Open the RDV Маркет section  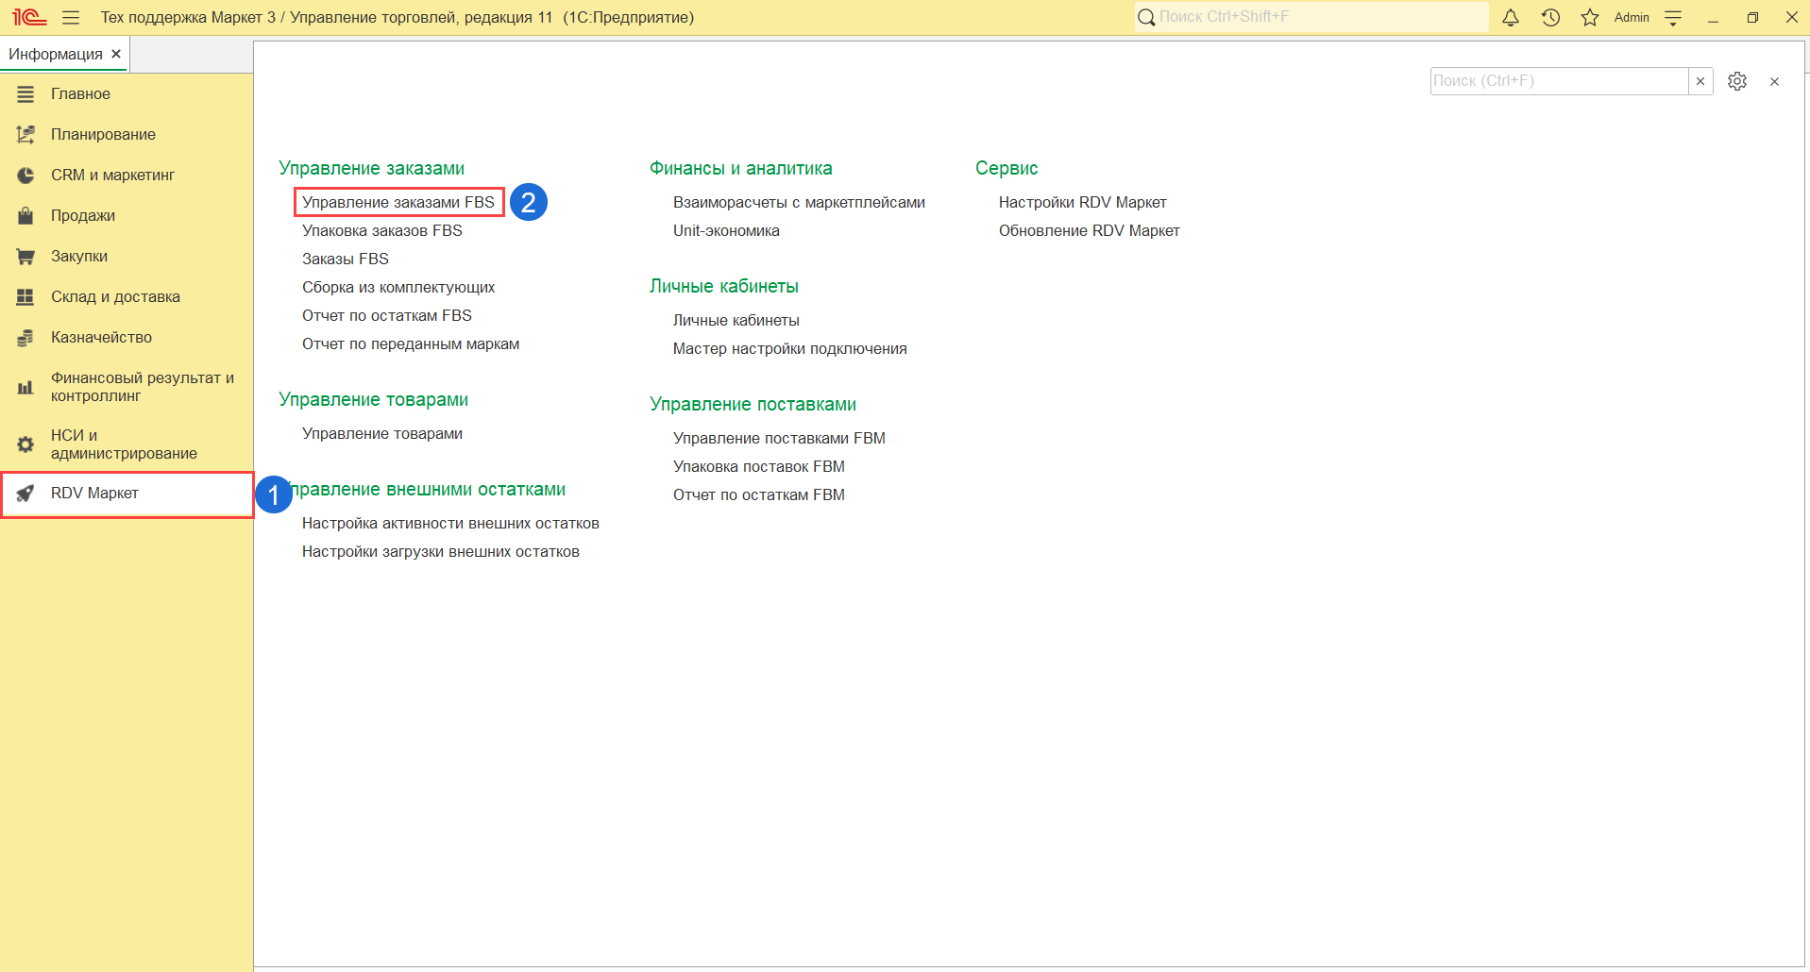pos(94,494)
